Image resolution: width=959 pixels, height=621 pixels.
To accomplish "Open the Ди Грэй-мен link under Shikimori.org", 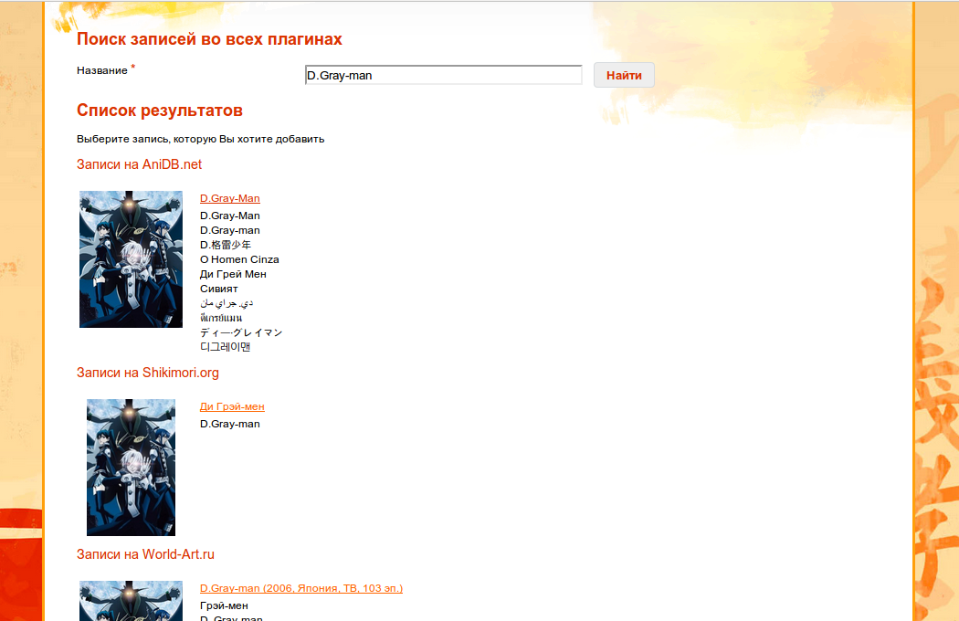I will [231, 406].
